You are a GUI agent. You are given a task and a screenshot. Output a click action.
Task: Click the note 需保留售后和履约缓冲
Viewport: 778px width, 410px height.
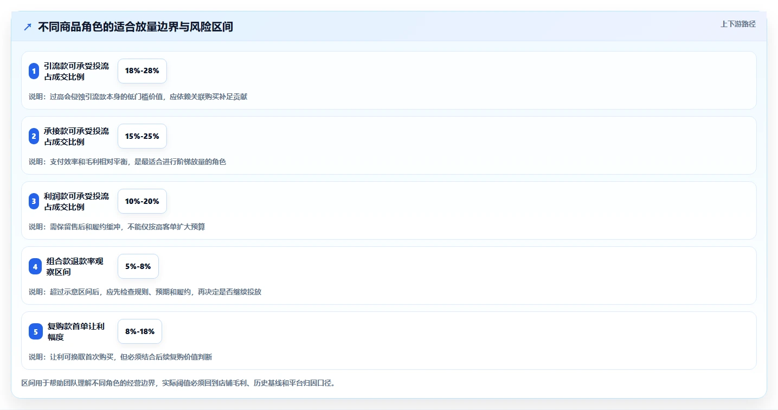pos(86,227)
